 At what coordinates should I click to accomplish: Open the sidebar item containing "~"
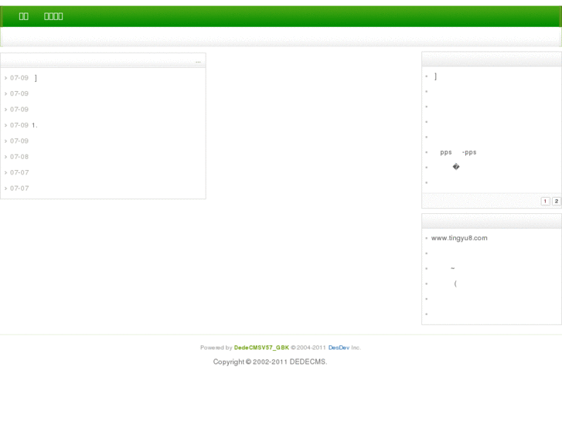click(453, 268)
